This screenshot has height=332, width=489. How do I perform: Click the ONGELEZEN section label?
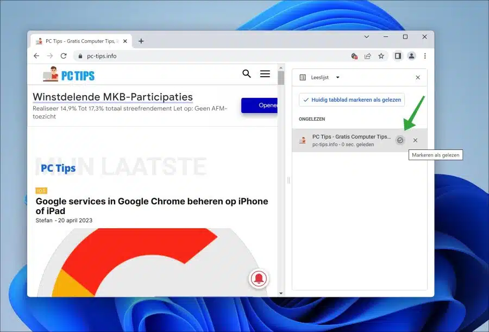312,119
